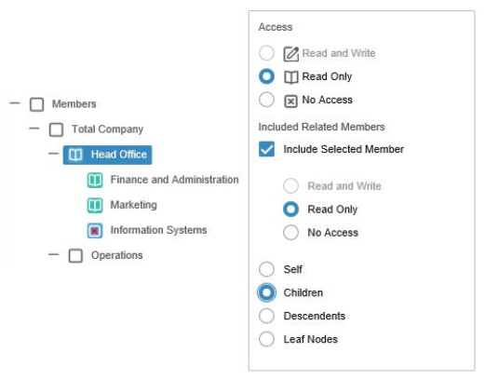Collapse the Head Office node
485x380 pixels.
pyautogui.click(x=53, y=154)
